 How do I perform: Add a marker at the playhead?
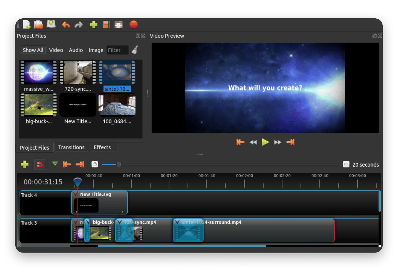(55, 164)
